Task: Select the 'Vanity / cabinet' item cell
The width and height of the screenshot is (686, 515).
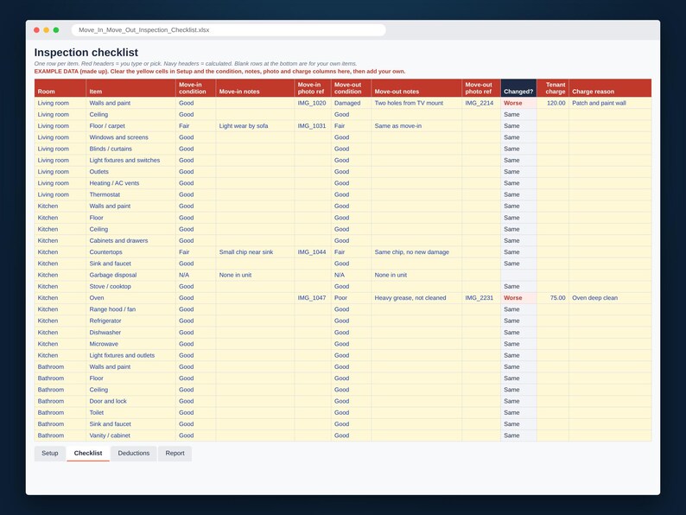Action: 130,436
